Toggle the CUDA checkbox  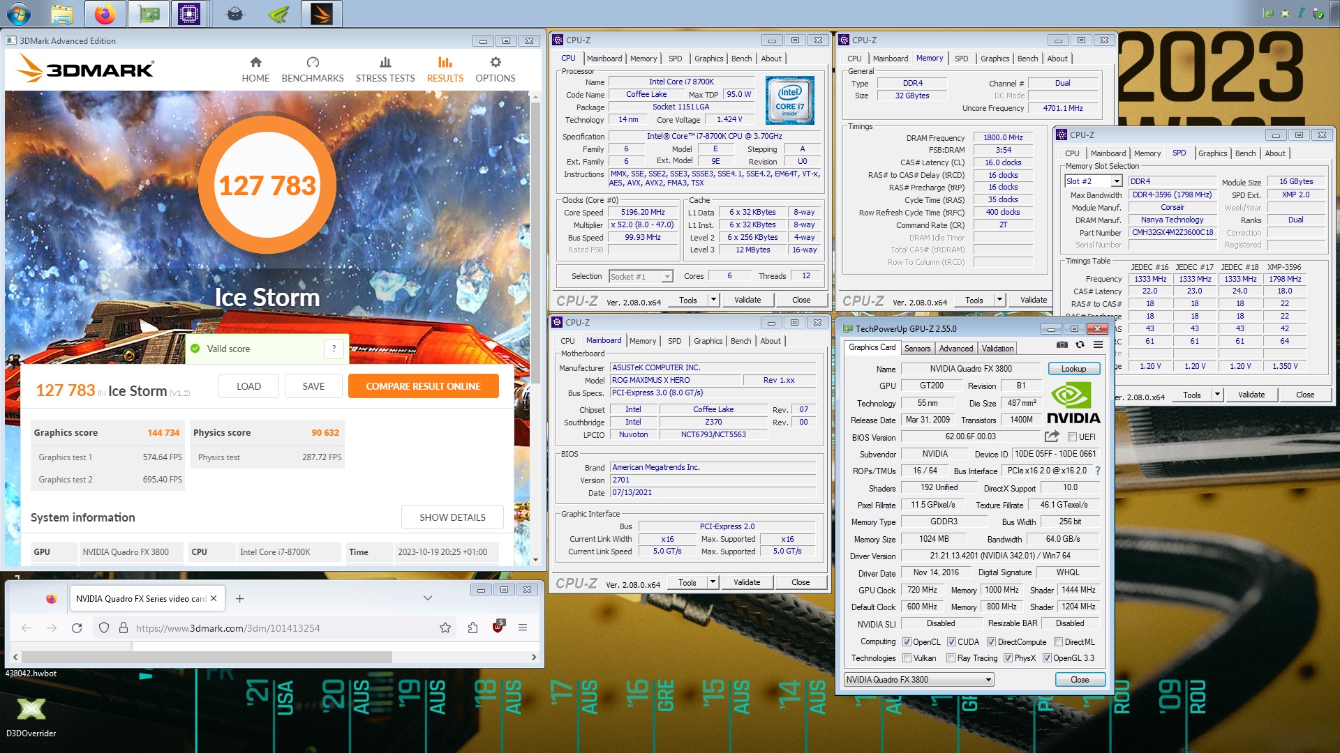point(951,642)
